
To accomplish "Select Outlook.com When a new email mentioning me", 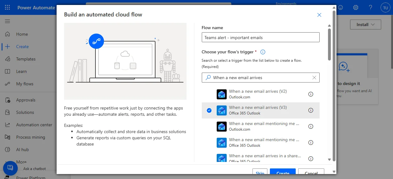I will pos(261,126).
